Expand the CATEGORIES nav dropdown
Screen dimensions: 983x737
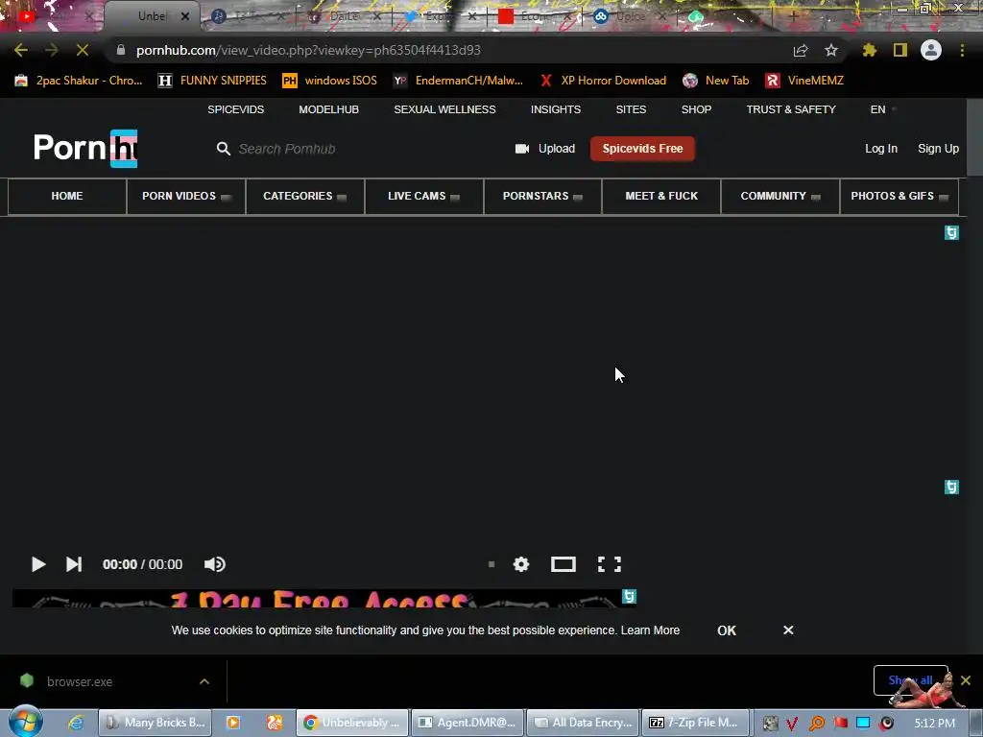point(304,196)
